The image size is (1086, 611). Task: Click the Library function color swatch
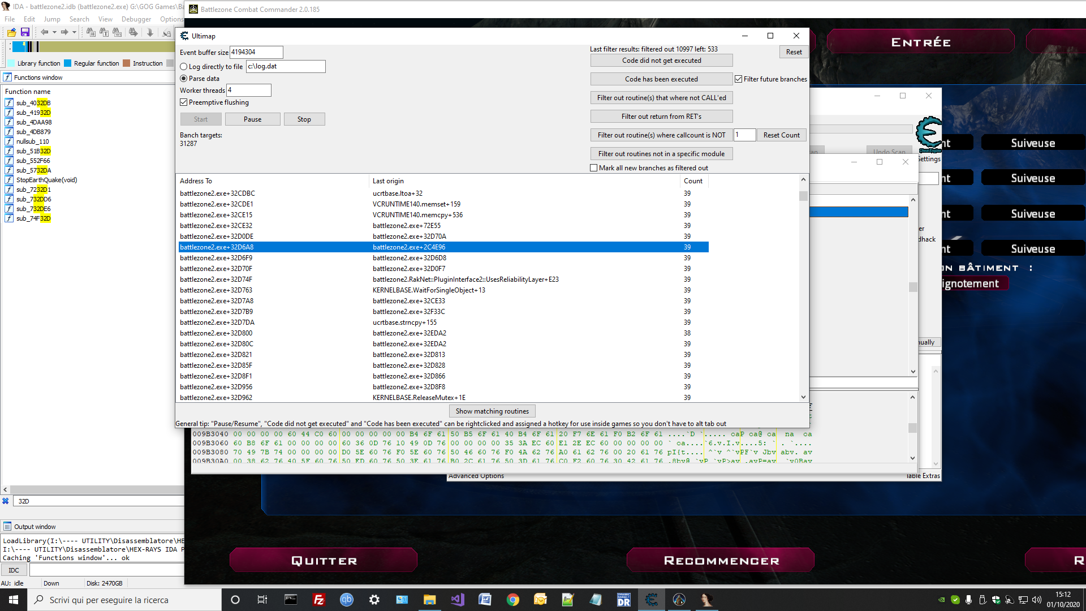[11, 63]
